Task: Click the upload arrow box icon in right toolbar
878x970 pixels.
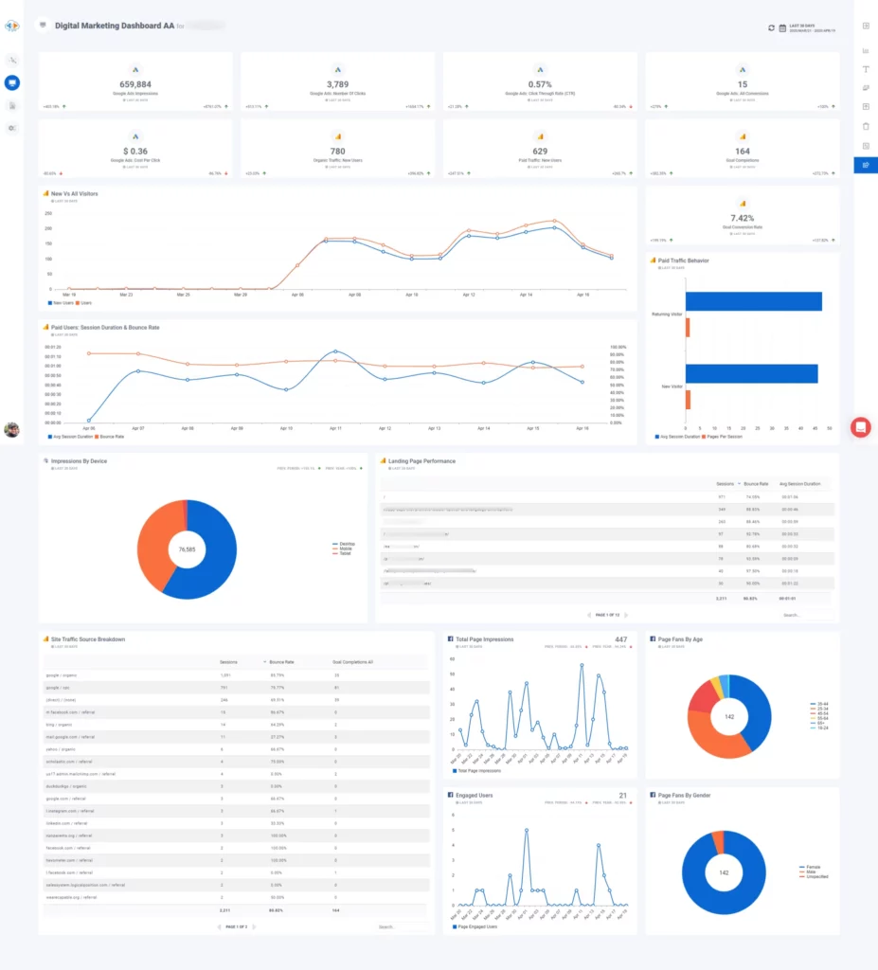Action: (x=866, y=106)
